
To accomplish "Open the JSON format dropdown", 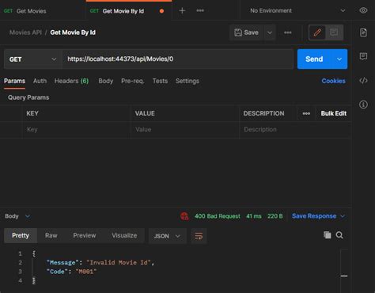I will pyautogui.click(x=167, y=236).
